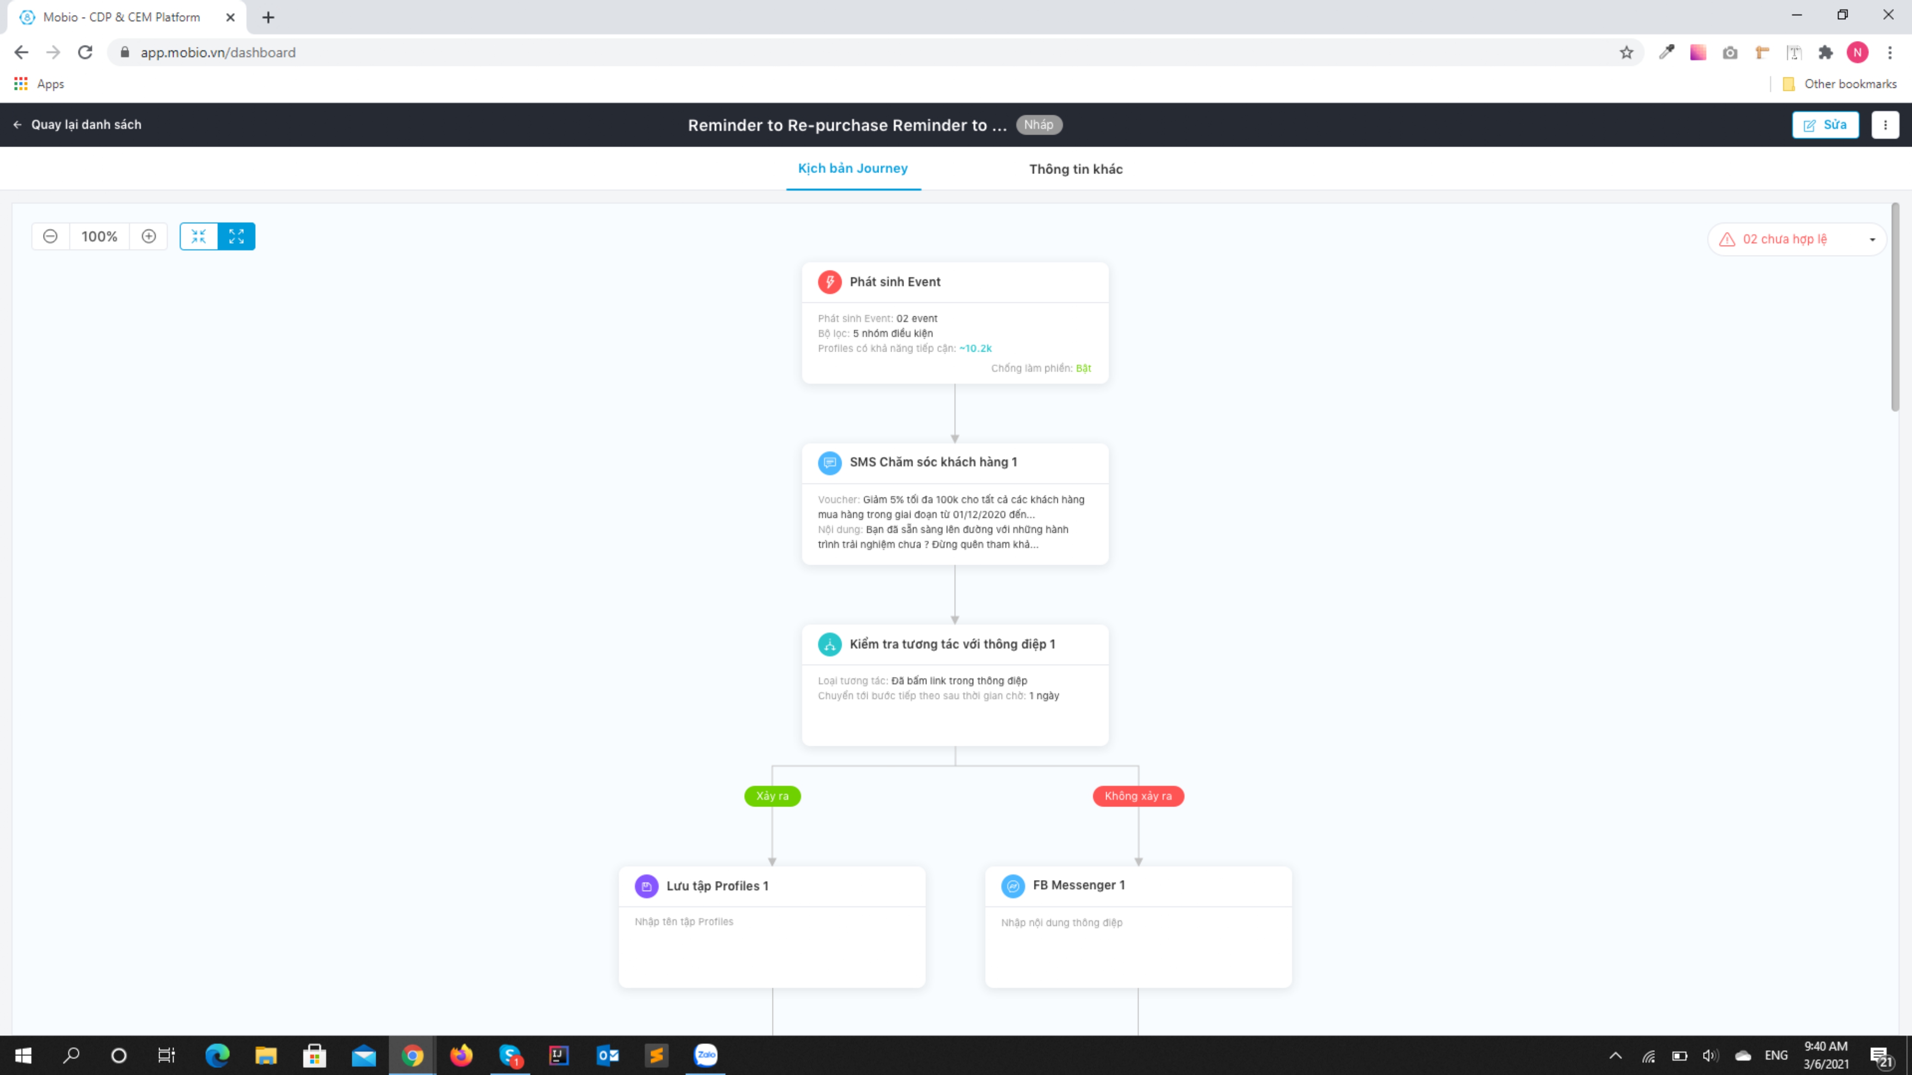Open the Chrome browser menu
The width and height of the screenshot is (1912, 1075).
click(x=1890, y=52)
